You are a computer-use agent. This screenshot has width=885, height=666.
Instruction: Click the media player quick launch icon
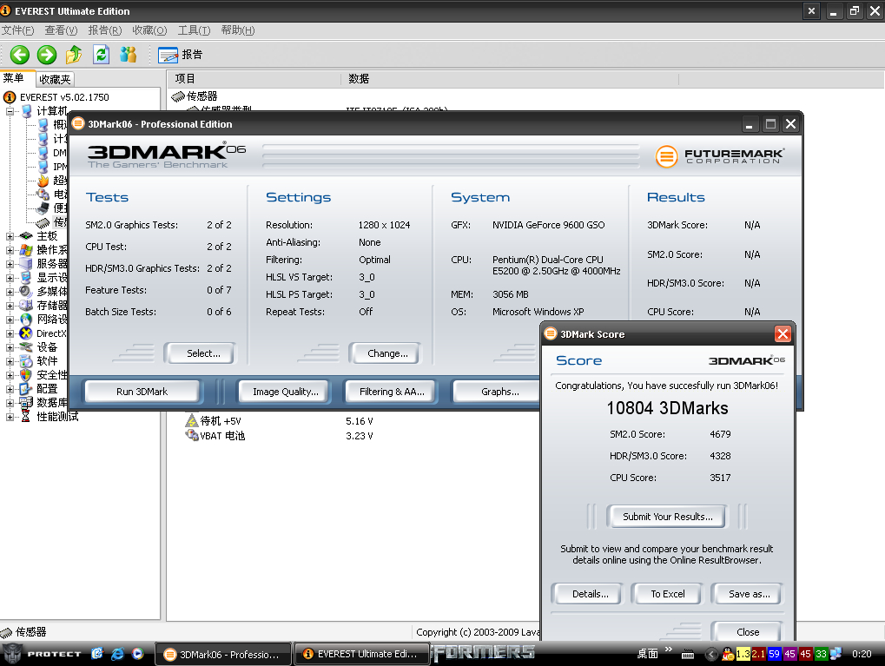138,654
